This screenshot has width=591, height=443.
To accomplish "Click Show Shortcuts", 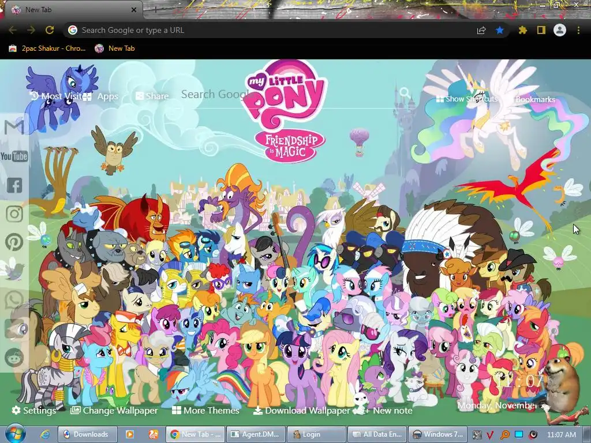I will click(x=466, y=99).
